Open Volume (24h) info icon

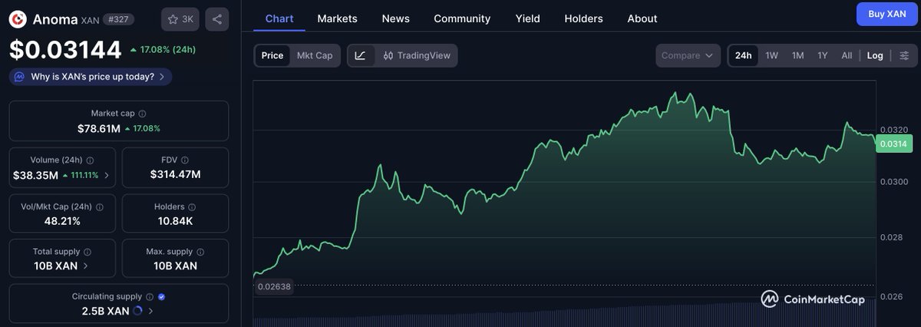pos(90,160)
